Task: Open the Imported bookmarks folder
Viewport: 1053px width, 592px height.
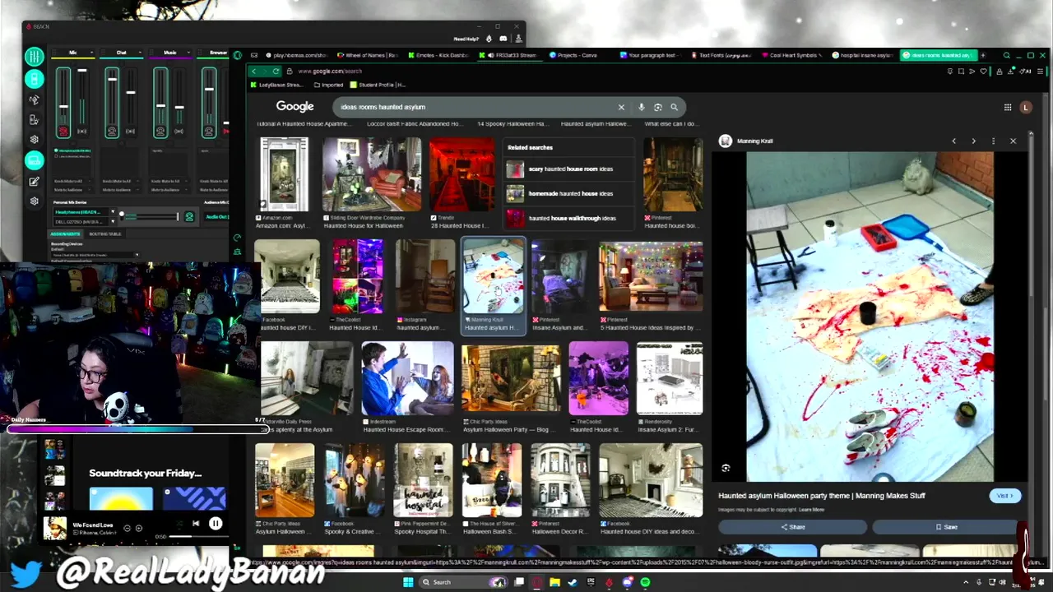Action: tap(329, 85)
